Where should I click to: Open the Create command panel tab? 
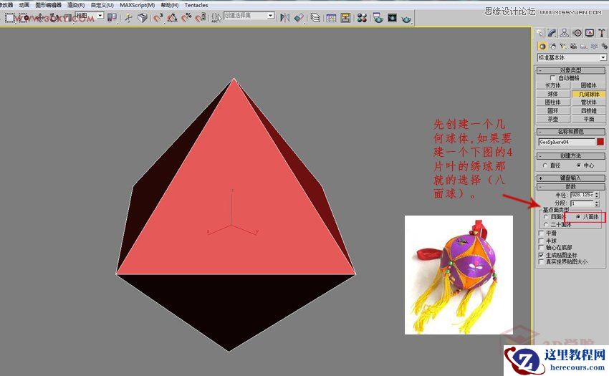tap(540, 33)
